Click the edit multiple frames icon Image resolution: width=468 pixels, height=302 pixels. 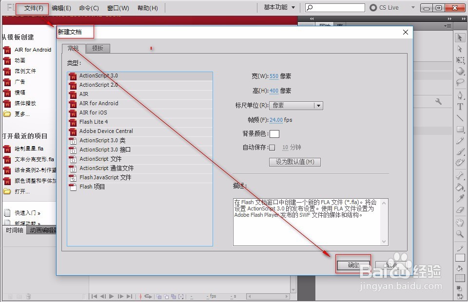[x=174, y=296]
